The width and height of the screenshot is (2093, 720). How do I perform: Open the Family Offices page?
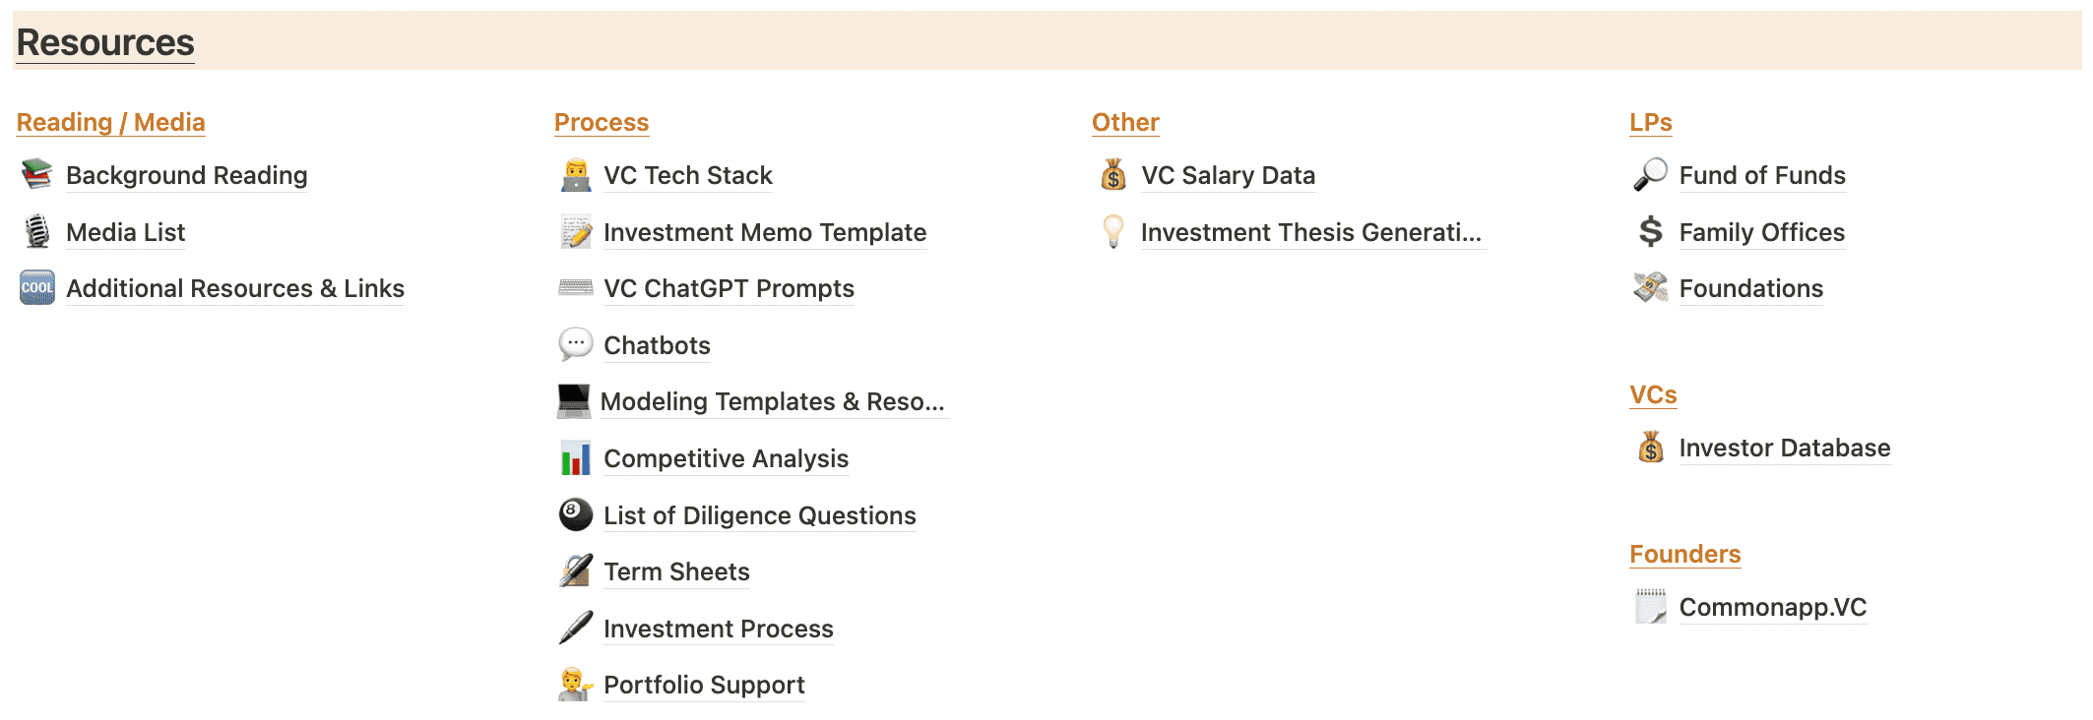[1761, 232]
